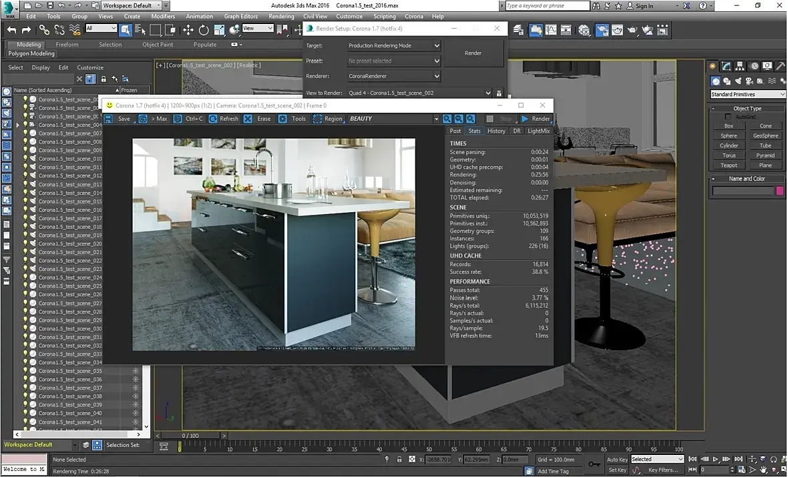
Task: Create a Teapot primitive button
Action: pos(729,165)
